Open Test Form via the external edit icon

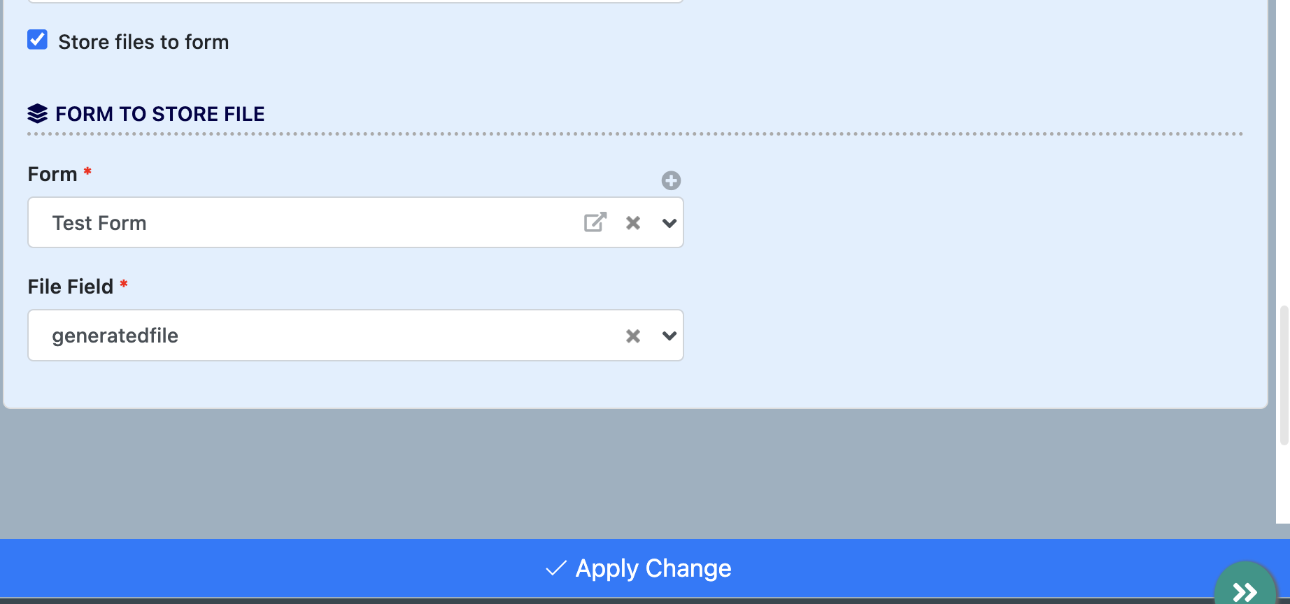[x=595, y=222]
